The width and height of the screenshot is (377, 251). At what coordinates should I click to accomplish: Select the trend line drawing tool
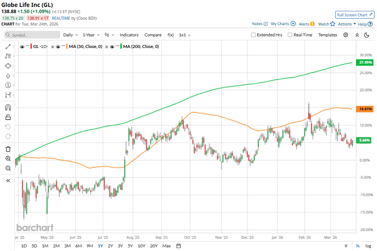8,47
